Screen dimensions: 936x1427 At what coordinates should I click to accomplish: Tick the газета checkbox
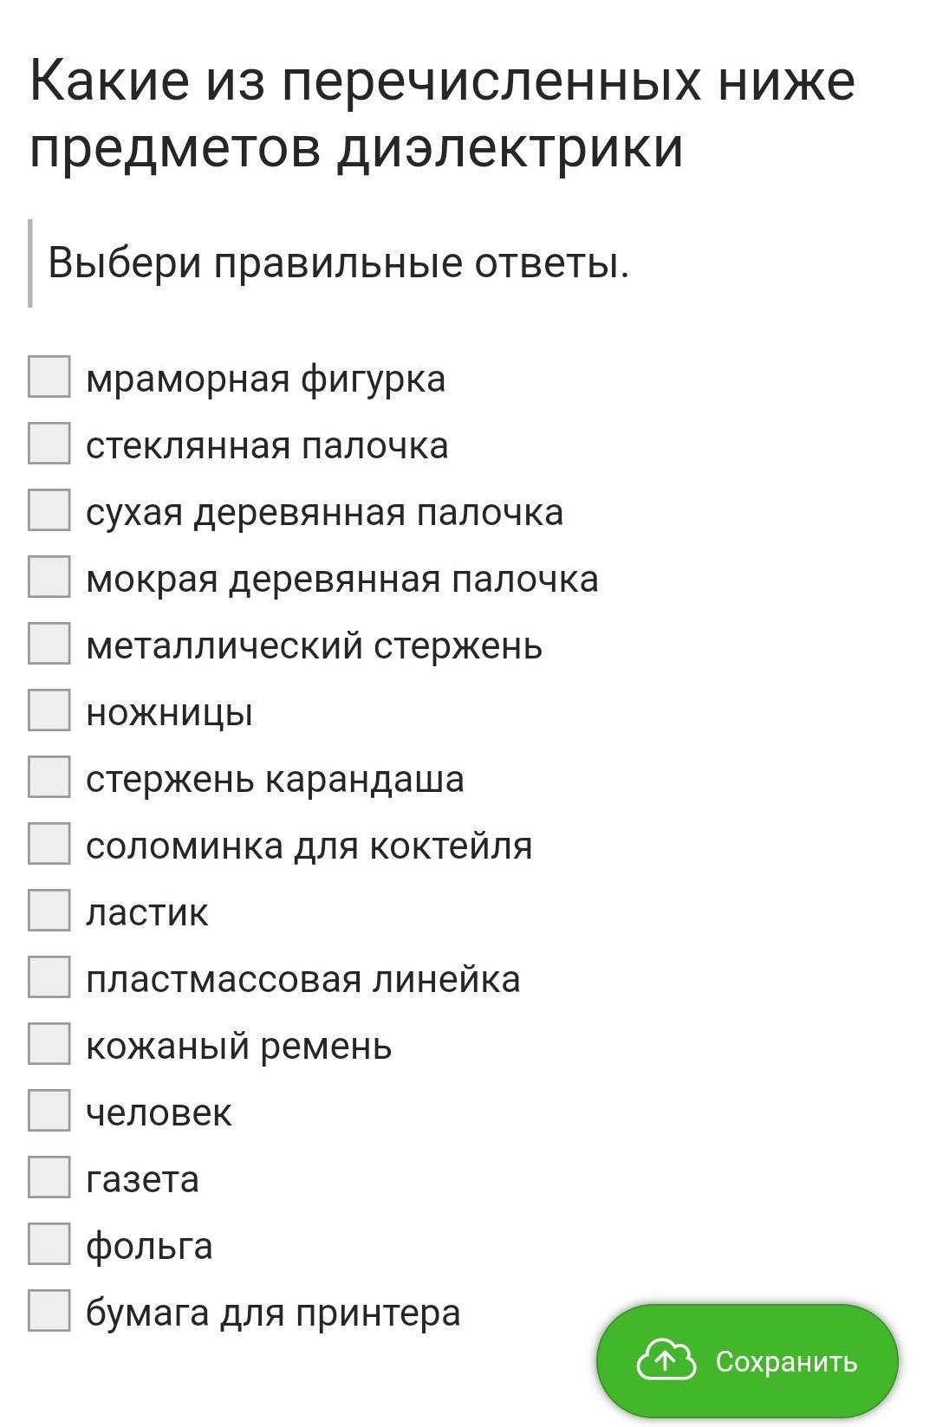(49, 1177)
